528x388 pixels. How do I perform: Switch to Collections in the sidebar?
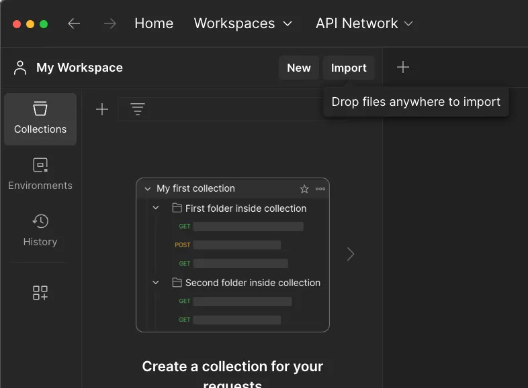[40, 119]
